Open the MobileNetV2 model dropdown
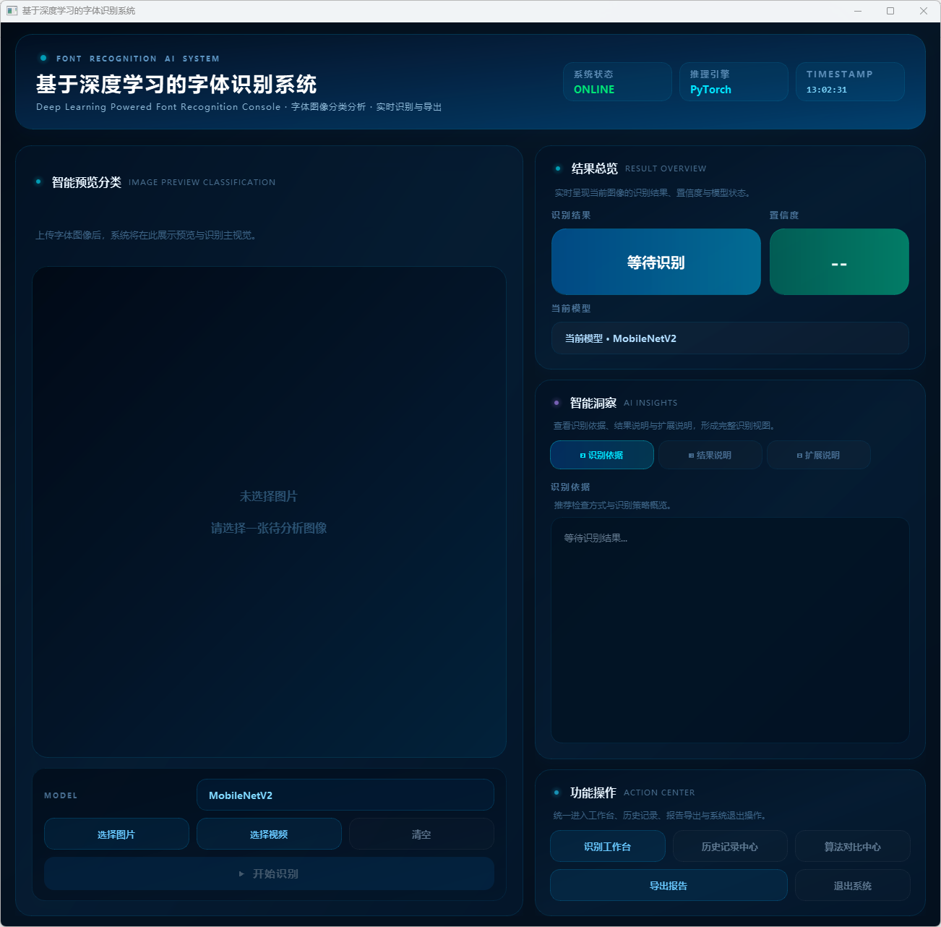The height and width of the screenshot is (927, 941). pos(345,795)
